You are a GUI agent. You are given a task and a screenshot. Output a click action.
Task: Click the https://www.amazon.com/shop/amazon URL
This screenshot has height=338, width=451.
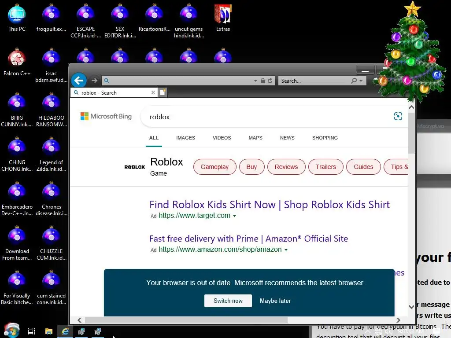coord(220,250)
